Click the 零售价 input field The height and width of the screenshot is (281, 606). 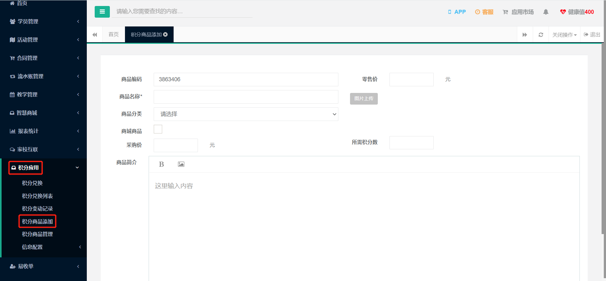412,79
